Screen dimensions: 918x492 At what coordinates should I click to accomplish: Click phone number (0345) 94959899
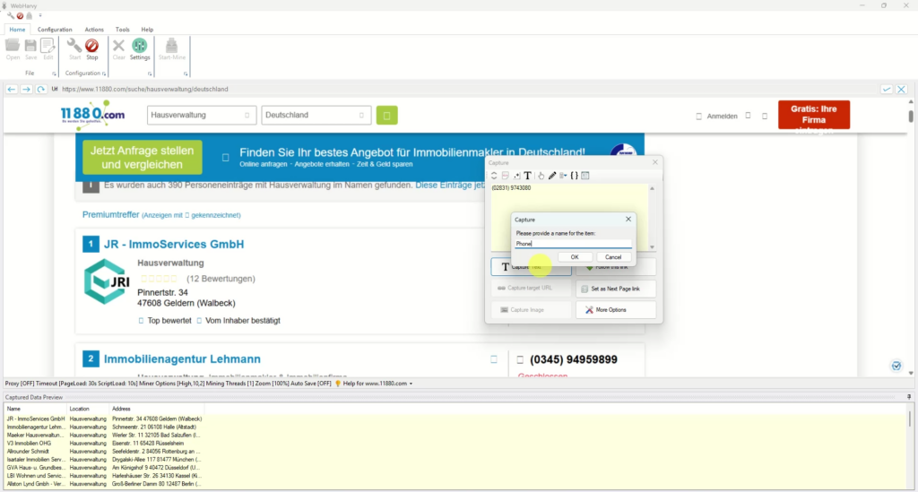pos(573,359)
